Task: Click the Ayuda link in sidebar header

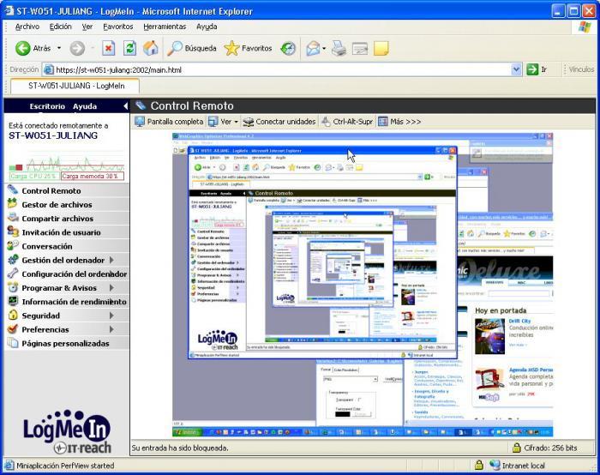Action: point(85,106)
